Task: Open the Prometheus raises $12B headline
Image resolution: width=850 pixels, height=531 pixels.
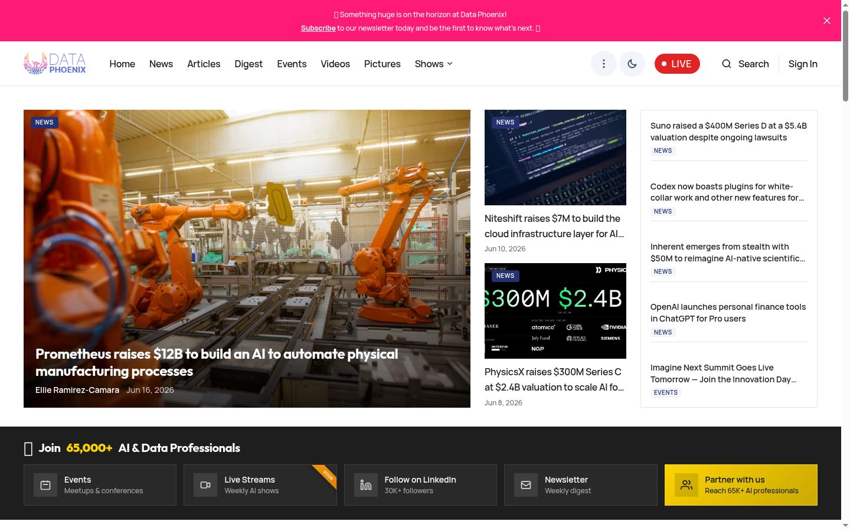Action: [217, 362]
